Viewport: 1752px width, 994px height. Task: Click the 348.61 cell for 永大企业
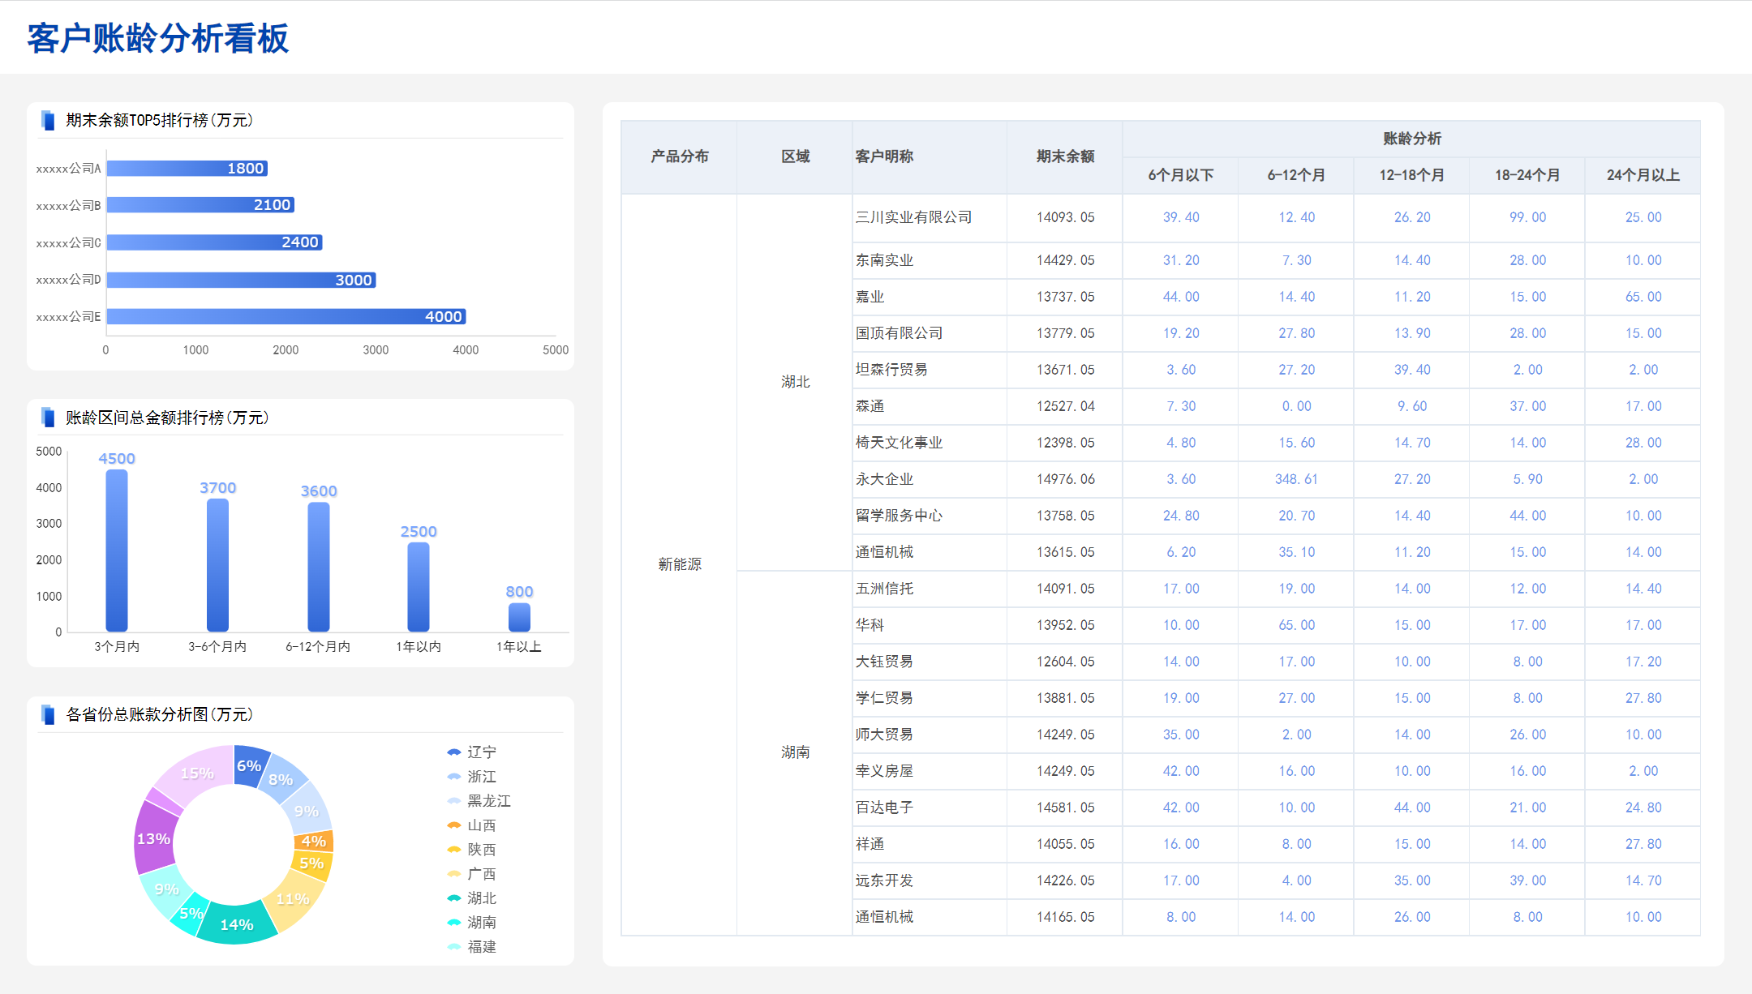[1295, 479]
